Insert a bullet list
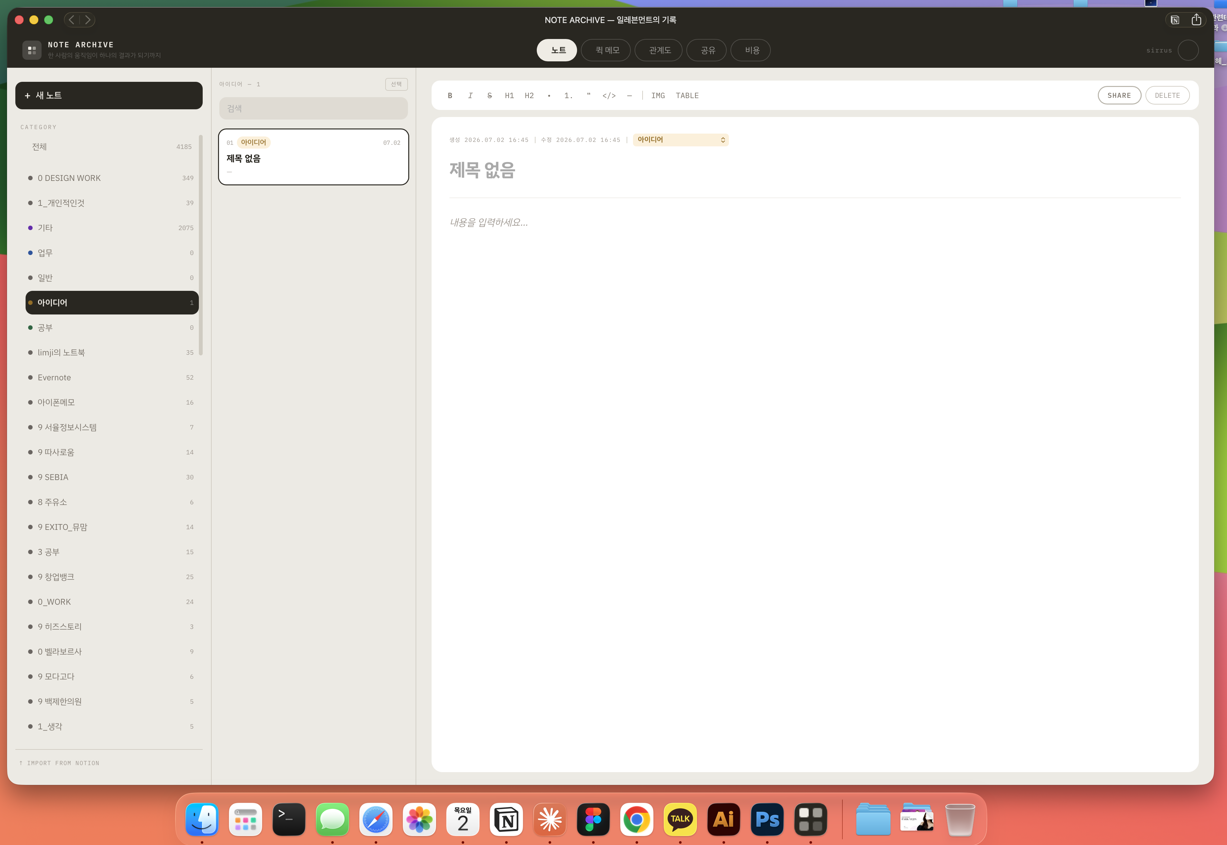 tap(549, 95)
